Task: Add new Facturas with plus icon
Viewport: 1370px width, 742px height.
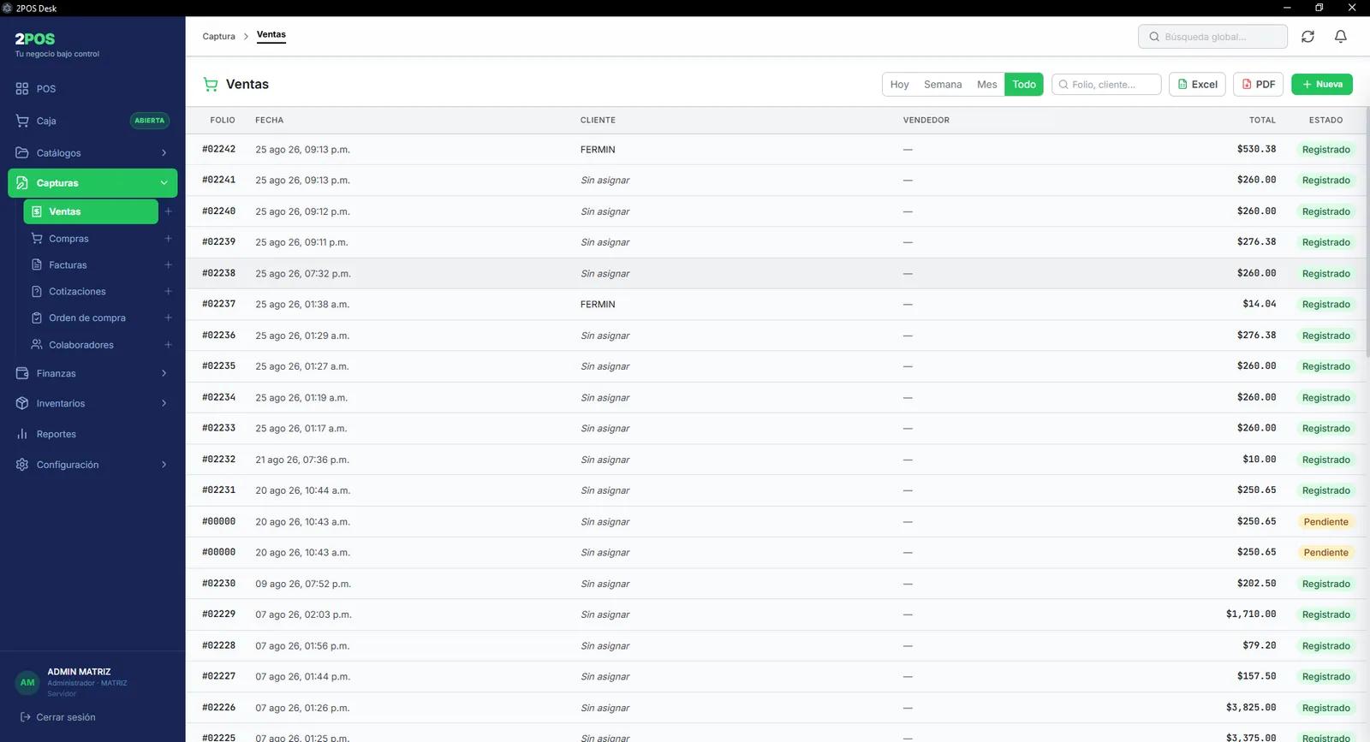Action: pyautogui.click(x=168, y=265)
